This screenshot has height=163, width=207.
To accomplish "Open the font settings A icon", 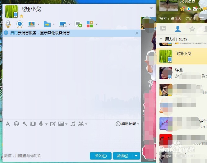I will coord(8,124).
